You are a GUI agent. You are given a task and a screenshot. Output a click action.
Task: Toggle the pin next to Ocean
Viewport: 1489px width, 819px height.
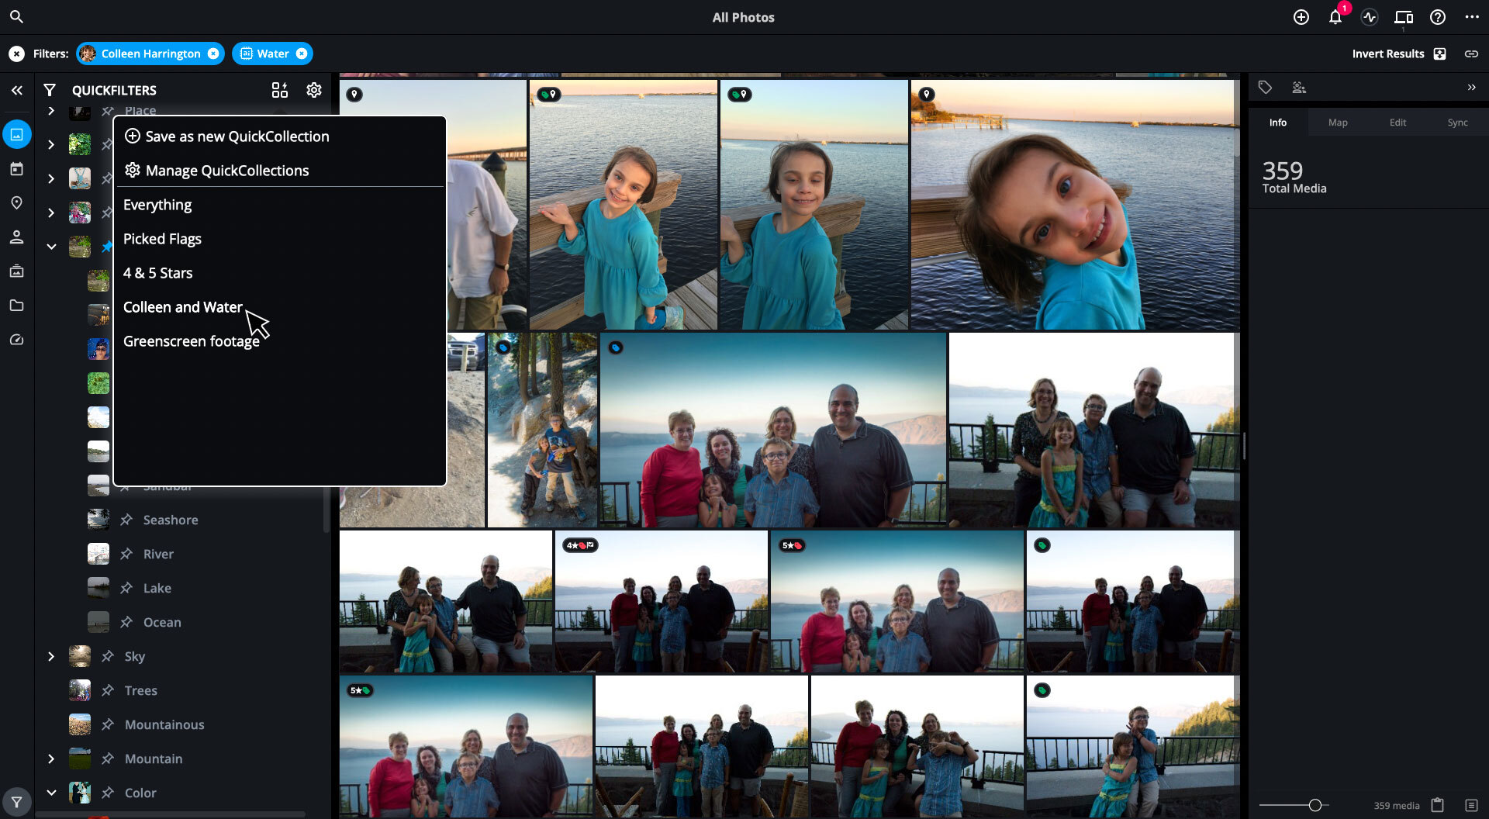(x=125, y=622)
